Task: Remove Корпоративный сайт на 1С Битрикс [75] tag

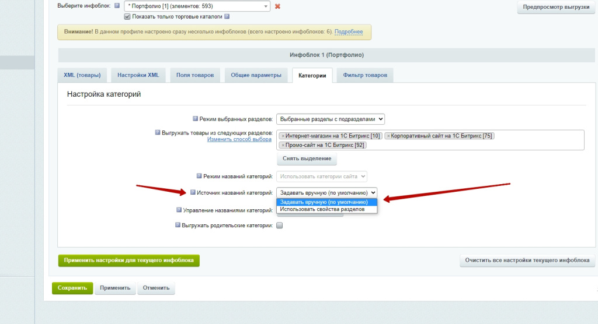Action: tap(388, 136)
